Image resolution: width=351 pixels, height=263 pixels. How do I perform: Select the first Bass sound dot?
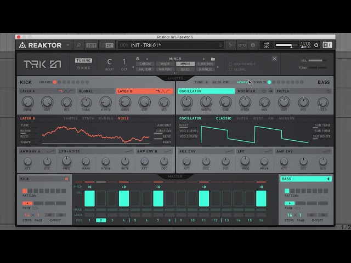pos(269,82)
